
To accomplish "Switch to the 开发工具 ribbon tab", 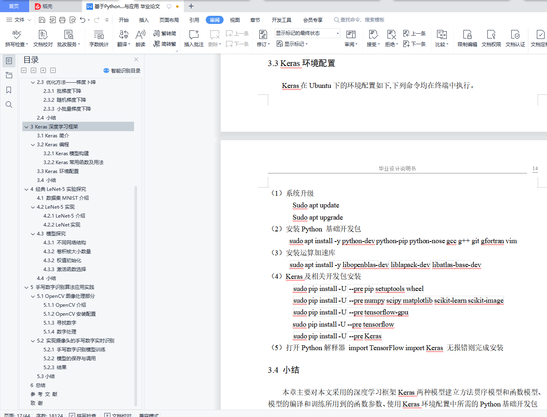I will (x=282, y=20).
